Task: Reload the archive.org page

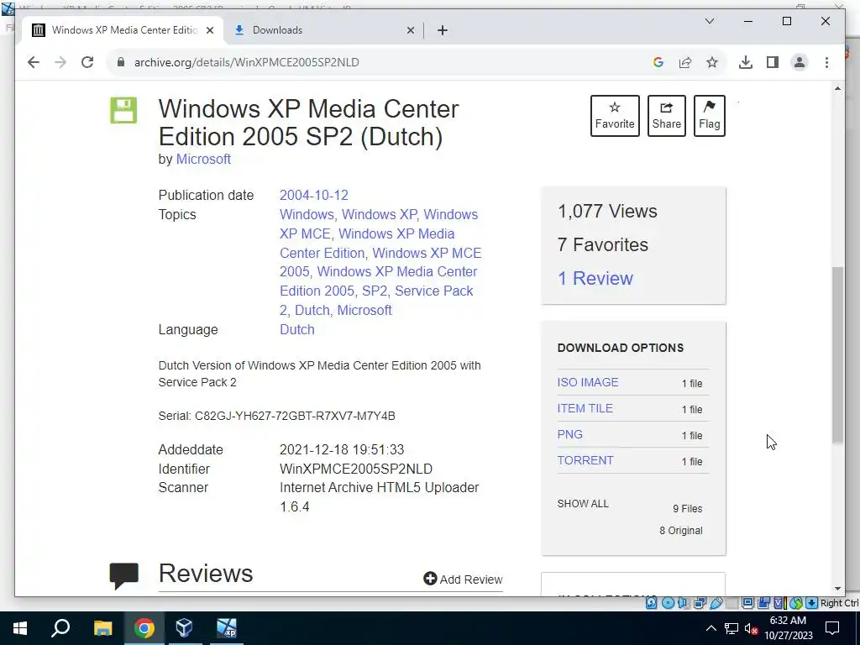Action: coord(87,62)
